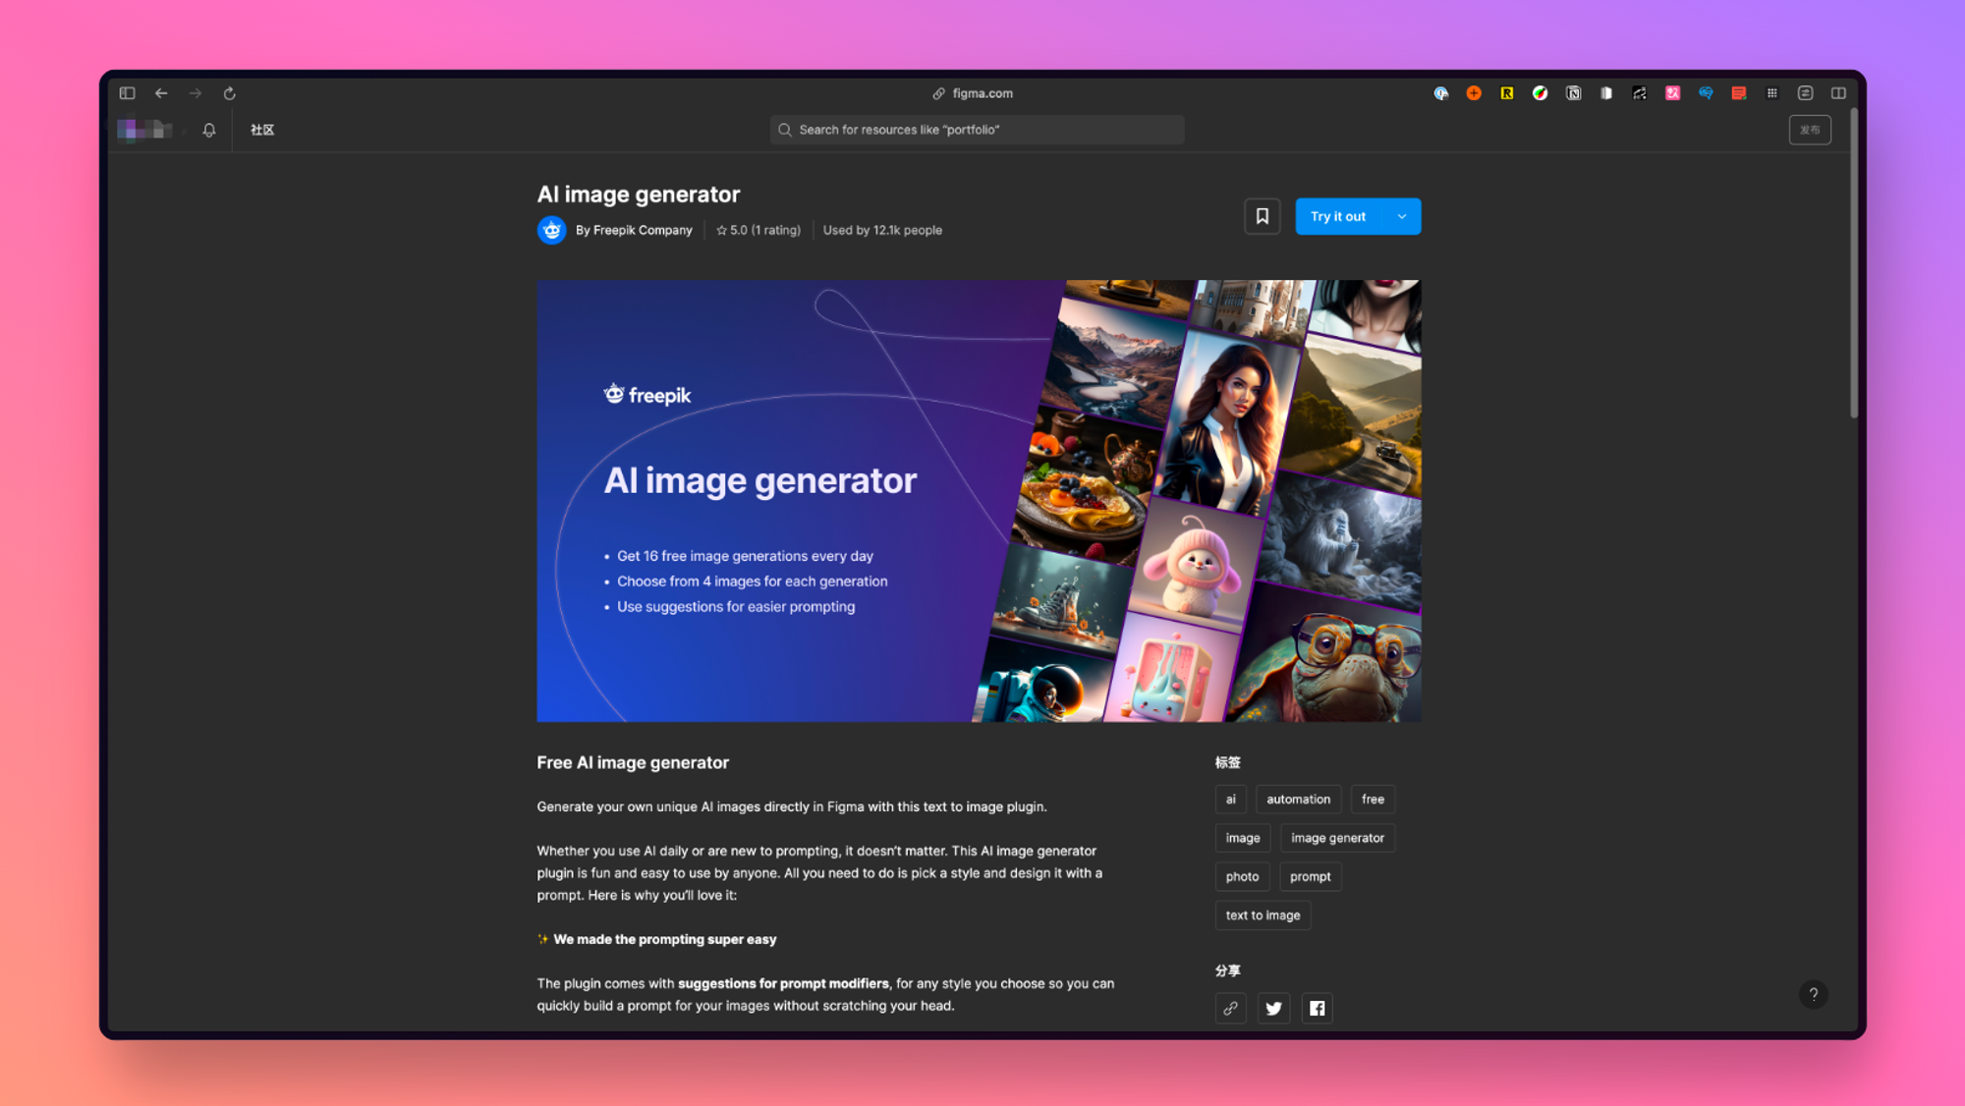Click the 标签 tags section label

(1227, 762)
